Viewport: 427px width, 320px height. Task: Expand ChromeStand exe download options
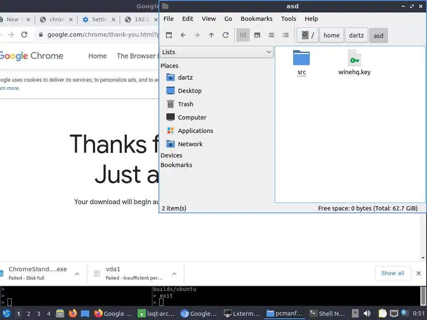tap(77, 274)
